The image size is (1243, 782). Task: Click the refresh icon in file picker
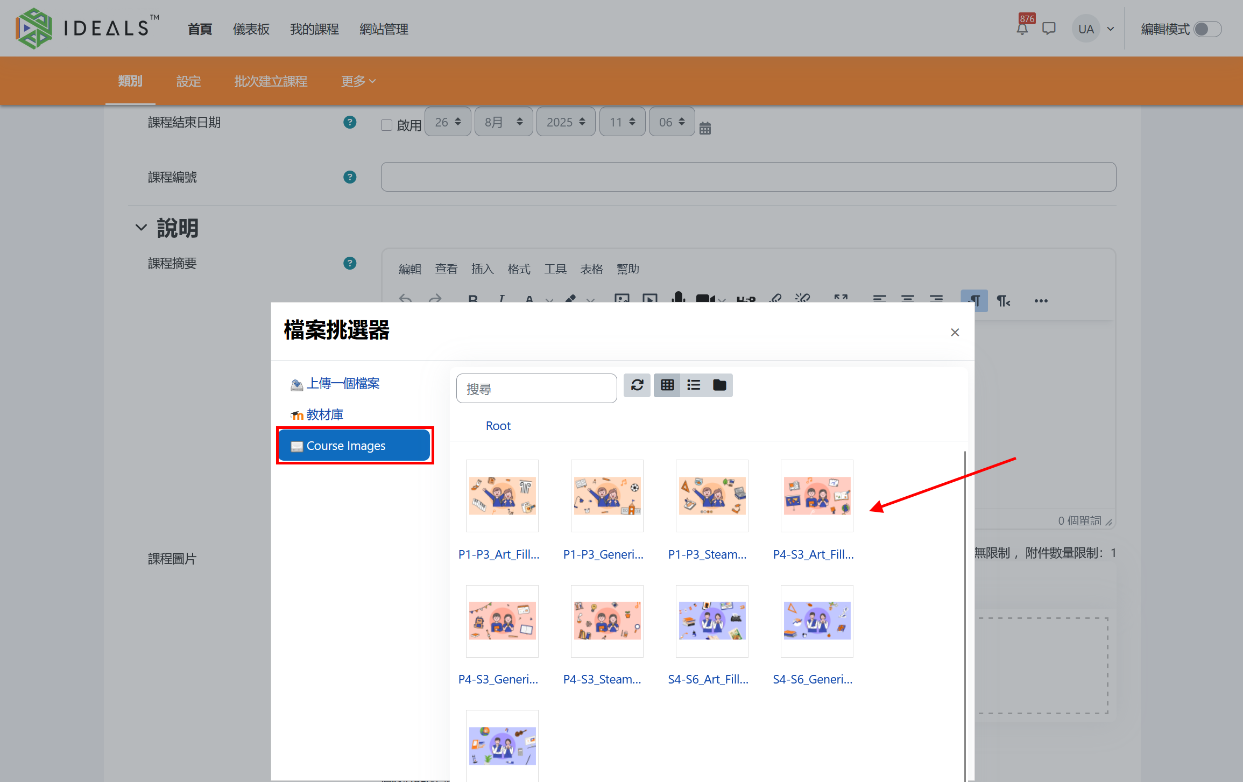(637, 385)
